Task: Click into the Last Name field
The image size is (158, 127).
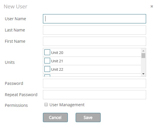Action: coord(95,30)
